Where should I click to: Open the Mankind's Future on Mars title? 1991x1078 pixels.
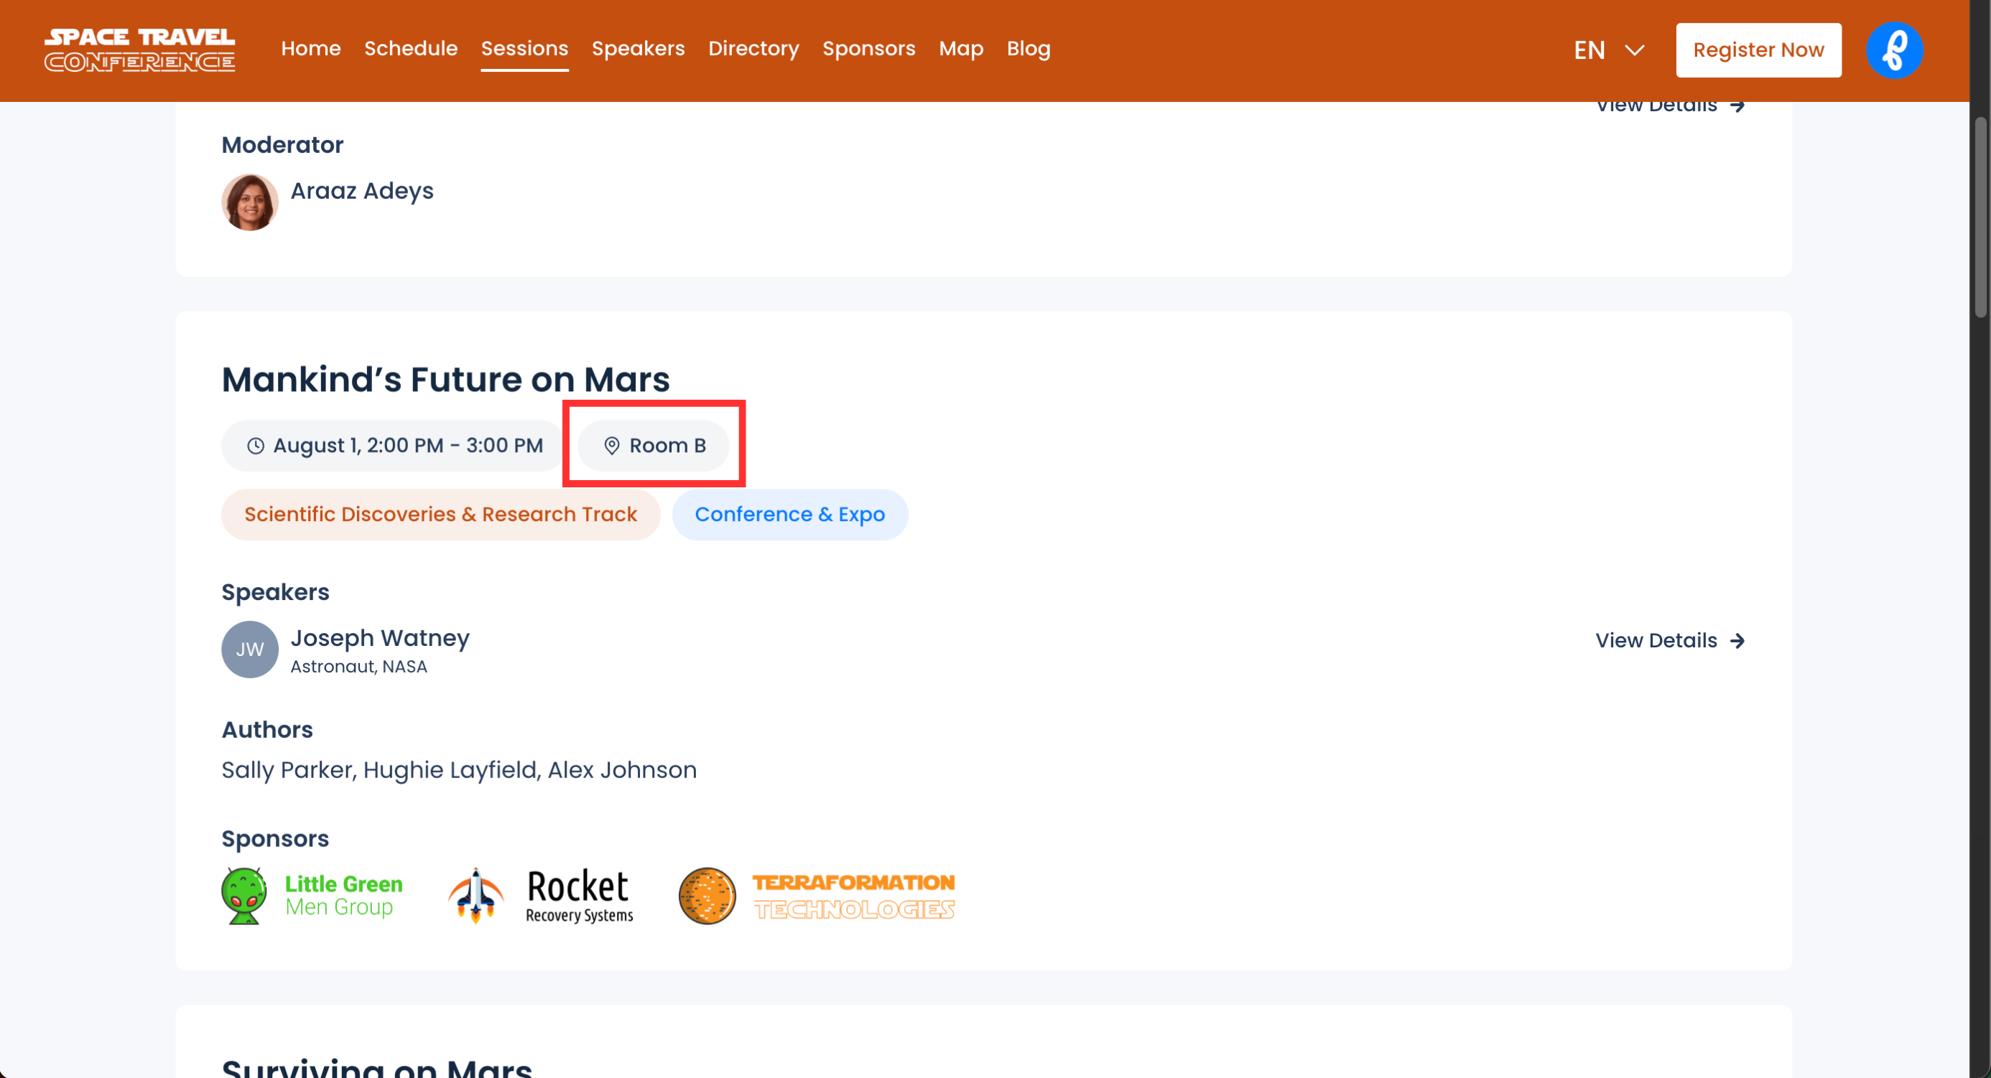click(x=446, y=380)
